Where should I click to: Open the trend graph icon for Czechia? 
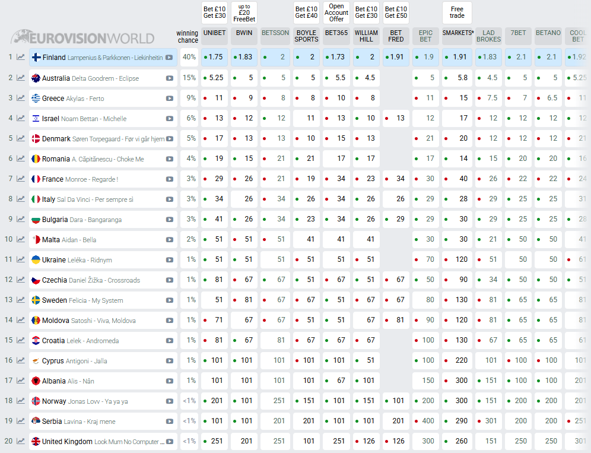click(x=21, y=280)
